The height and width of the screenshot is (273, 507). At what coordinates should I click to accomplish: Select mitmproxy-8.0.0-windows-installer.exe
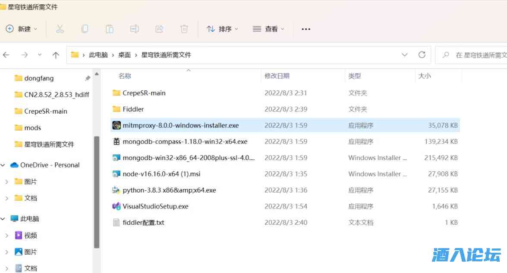click(285, 125)
